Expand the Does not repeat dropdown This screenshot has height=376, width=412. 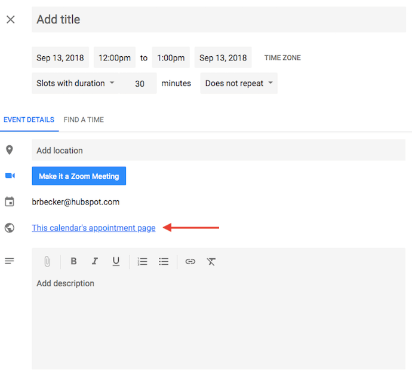click(x=238, y=83)
